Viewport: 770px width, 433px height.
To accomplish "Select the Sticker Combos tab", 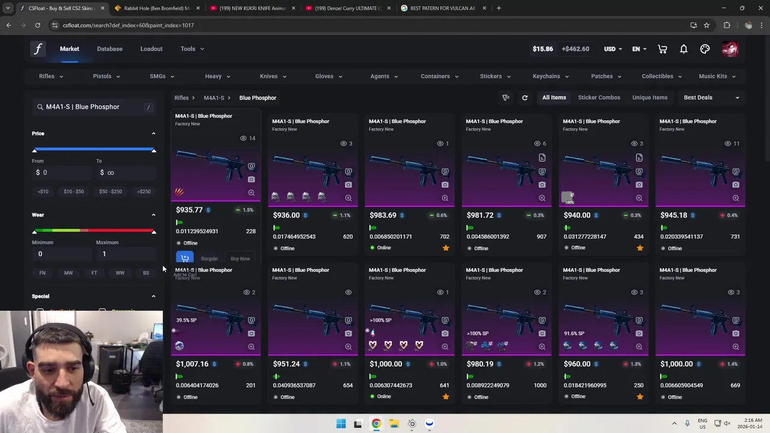I will (599, 97).
